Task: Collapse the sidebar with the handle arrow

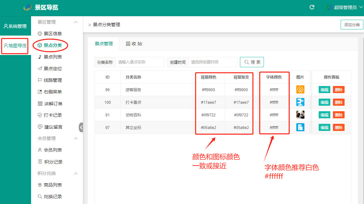Action: click(81, 127)
